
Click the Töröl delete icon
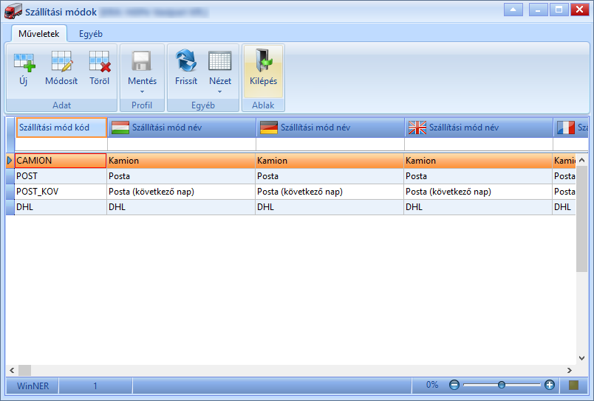[x=100, y=62]
